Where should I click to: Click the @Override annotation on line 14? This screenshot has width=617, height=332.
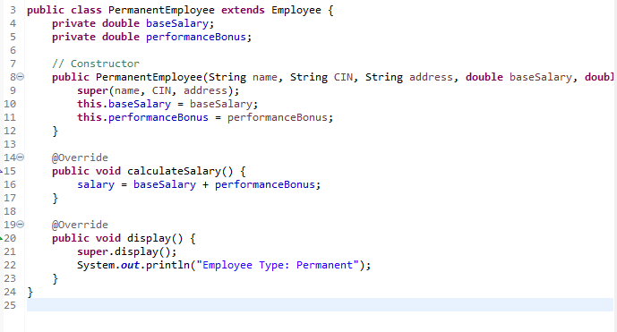(x=80, y=157)
